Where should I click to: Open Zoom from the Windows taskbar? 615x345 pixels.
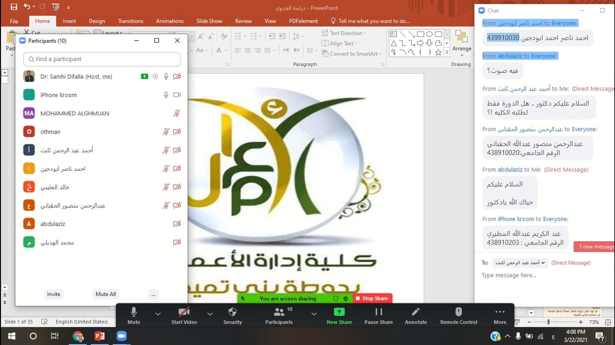(x=122, y=336)
